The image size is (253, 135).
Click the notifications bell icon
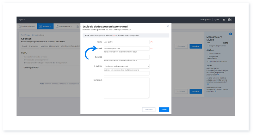coord(224,20)
